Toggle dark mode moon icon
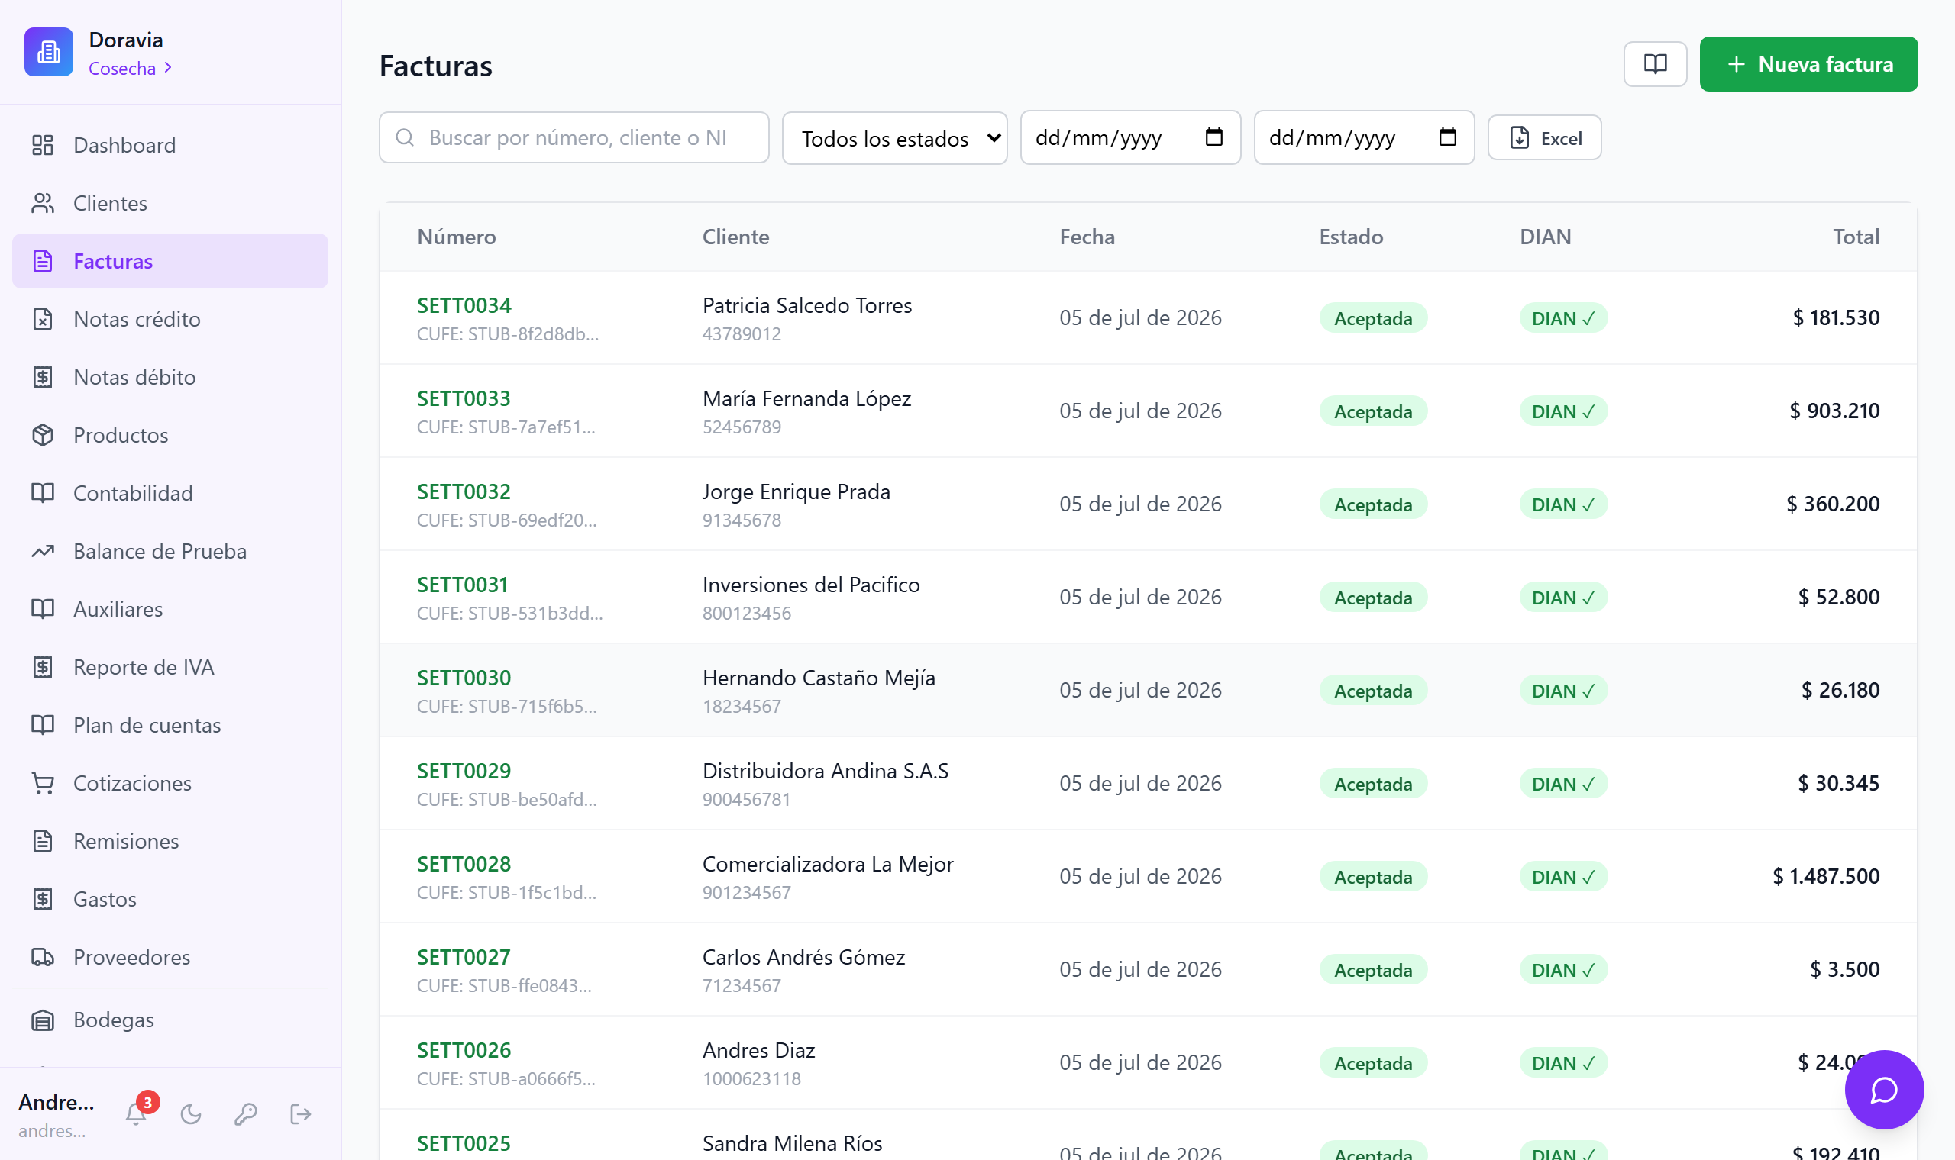The height and width of the screenshot is (1160, 1955). (x=191, y=1114)
